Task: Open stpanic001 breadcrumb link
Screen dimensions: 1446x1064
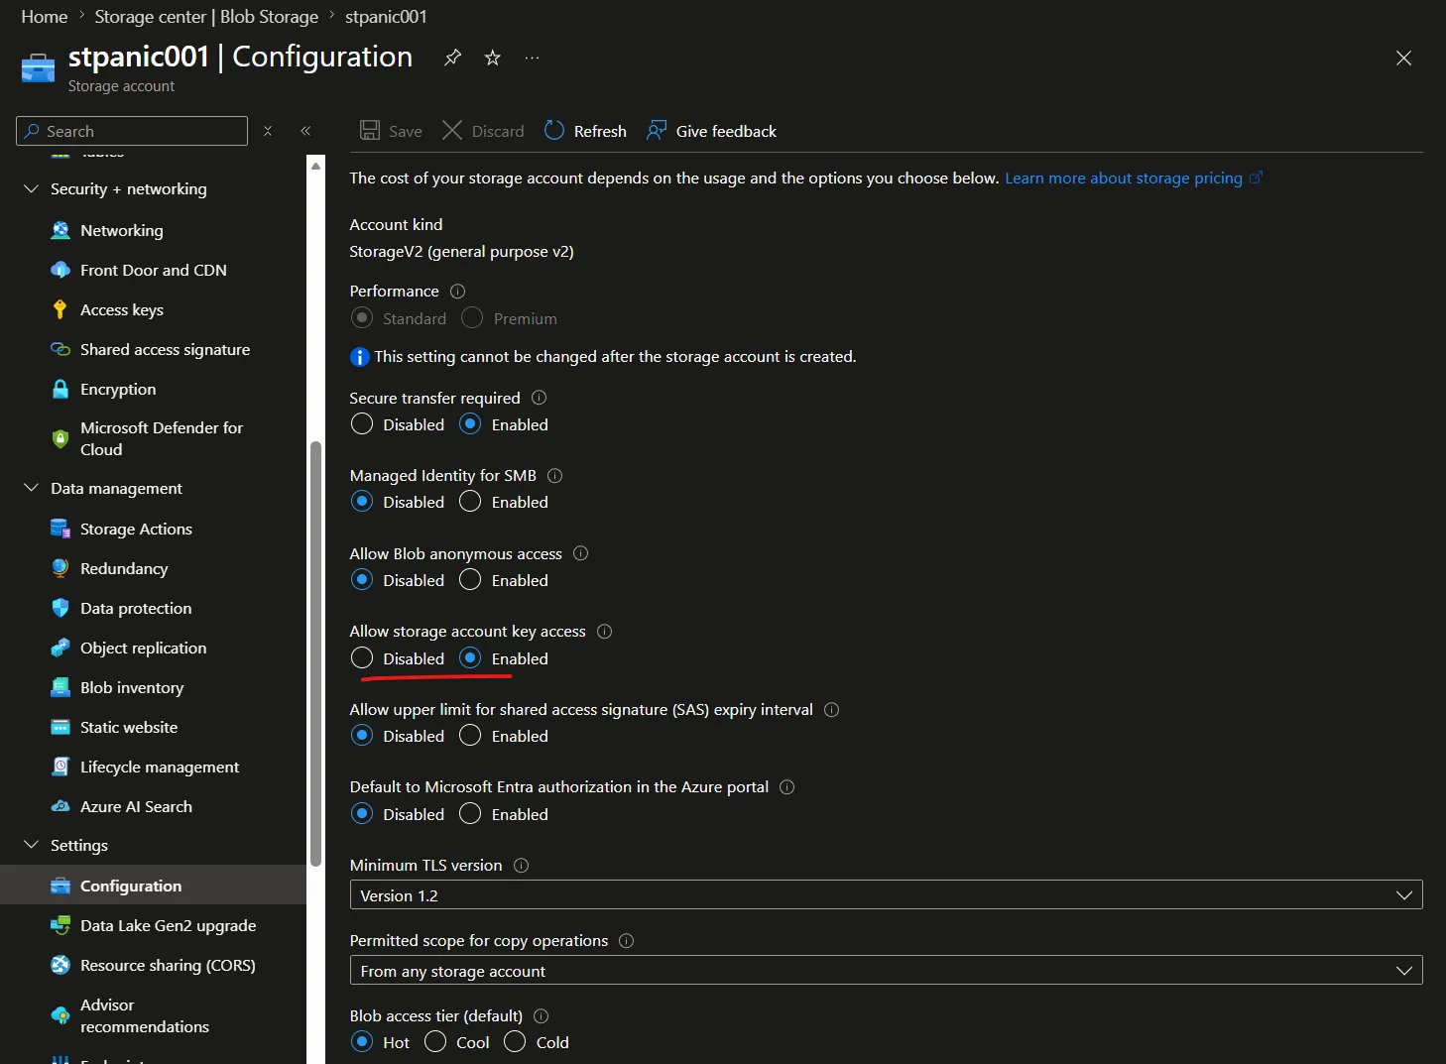Action: click(x=386, y=17)
